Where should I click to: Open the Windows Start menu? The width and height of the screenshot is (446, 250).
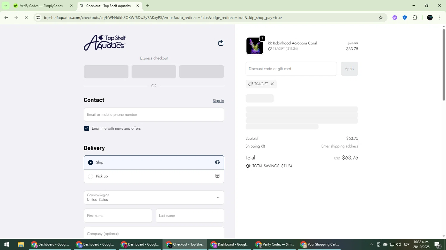[x=6, y=245]
